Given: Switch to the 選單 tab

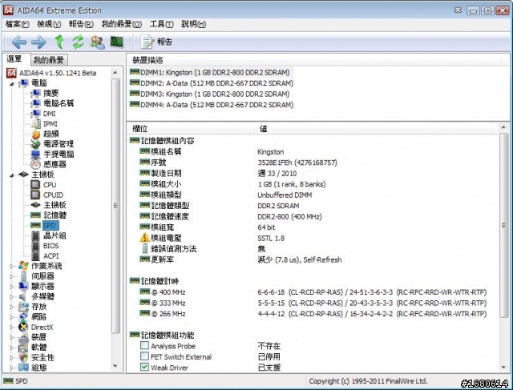Looking at the screenshot, I should coord(15,59).
